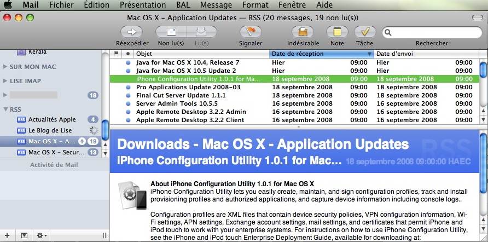Open the Apple menu
Viewport: 488px width, 242px height.
click(8, 4)
